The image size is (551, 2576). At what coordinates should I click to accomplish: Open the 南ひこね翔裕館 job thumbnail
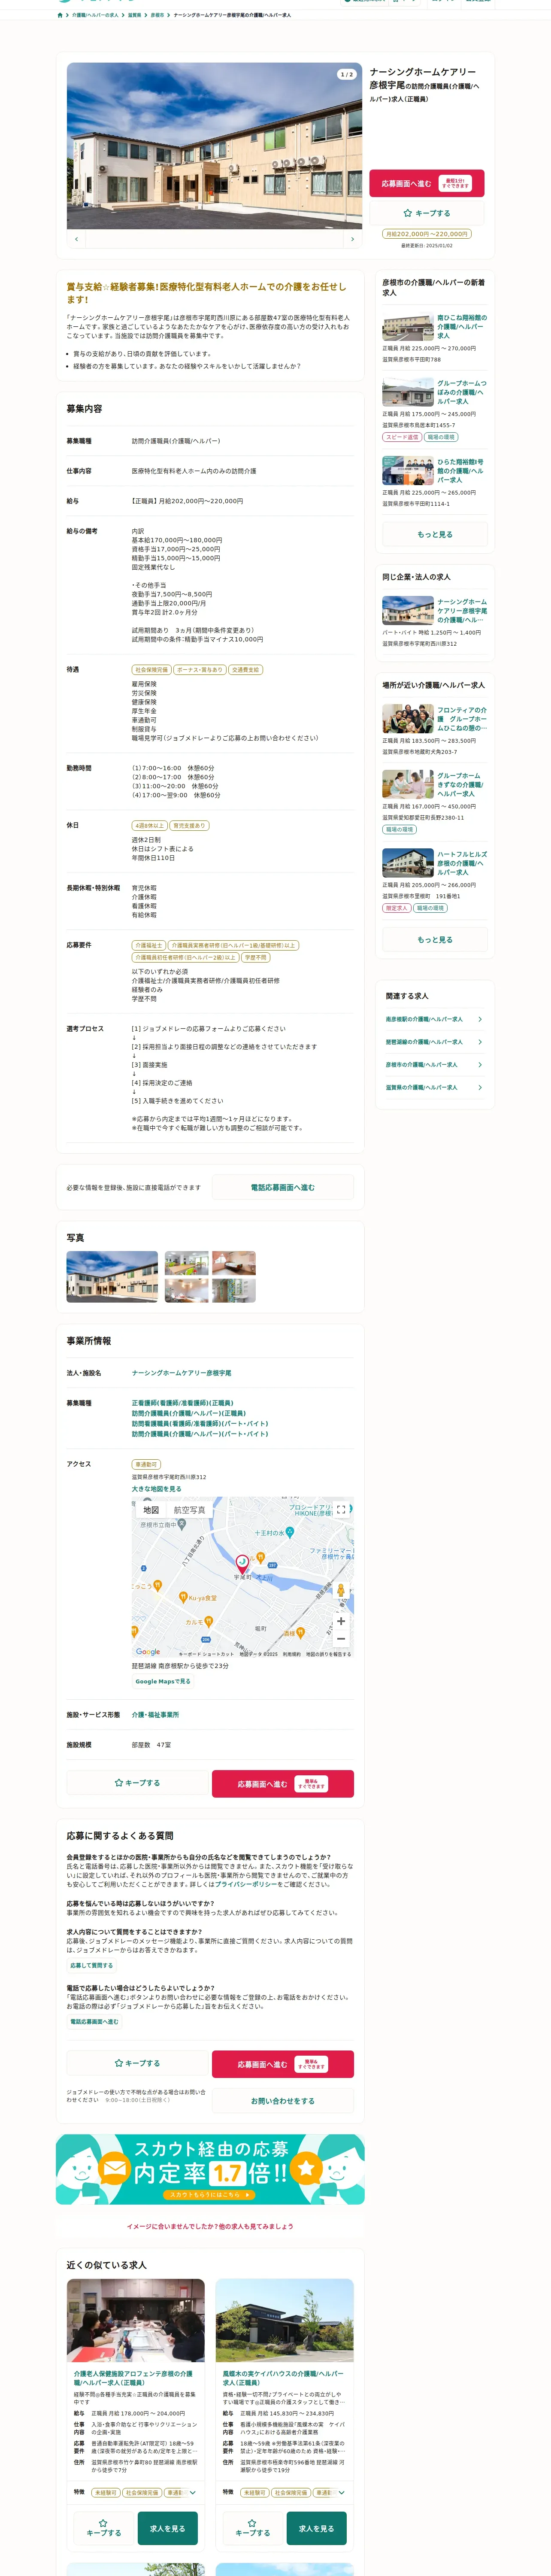[x=408, y=327]
